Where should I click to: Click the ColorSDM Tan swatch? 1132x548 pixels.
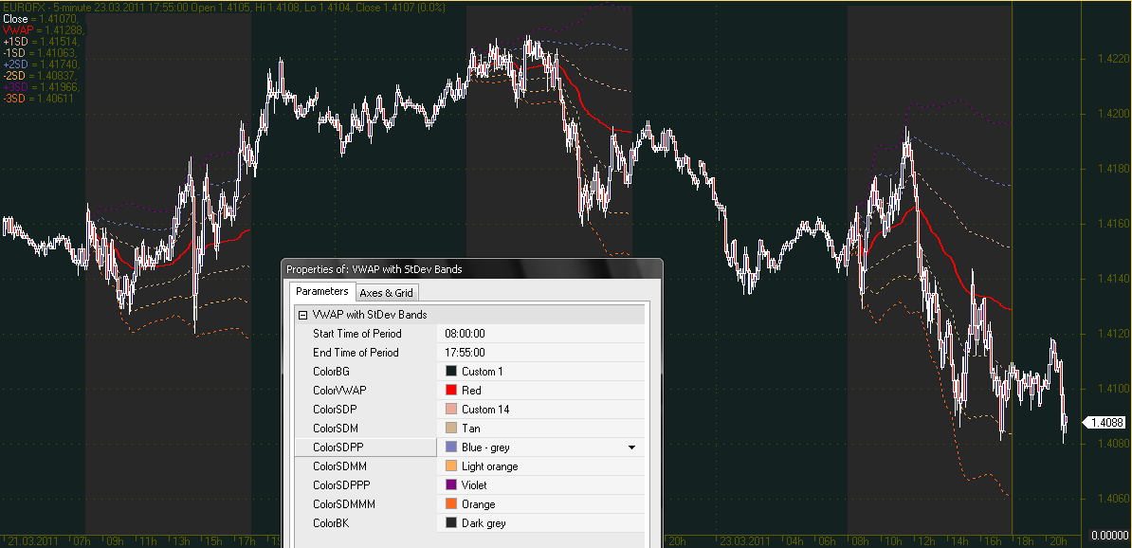coord(451,429)
